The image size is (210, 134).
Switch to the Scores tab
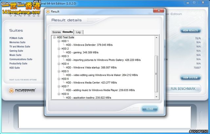(x=56, y=32)
